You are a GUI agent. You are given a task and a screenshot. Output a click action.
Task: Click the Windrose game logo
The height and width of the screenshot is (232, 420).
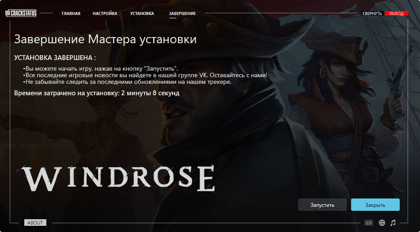coord(118,178)
